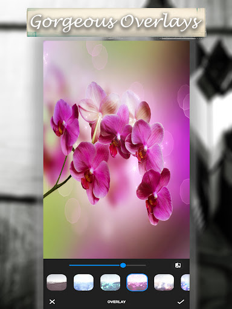The width and height of the screenshot is (232, 309).
Task: Select the first gray beach overlay thumbnail
Action: 57,282
